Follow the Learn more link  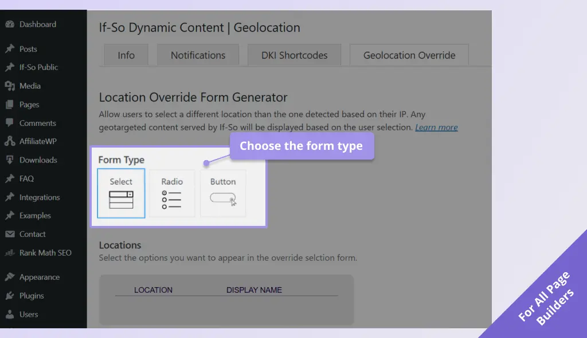[436, 127]
